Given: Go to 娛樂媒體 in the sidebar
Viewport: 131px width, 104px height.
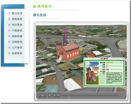Looking at the screenshot, I should 17,36.
